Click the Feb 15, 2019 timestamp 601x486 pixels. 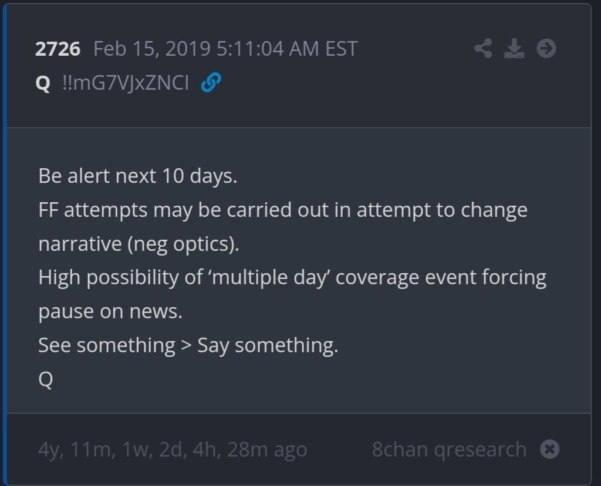pos(225,49)
